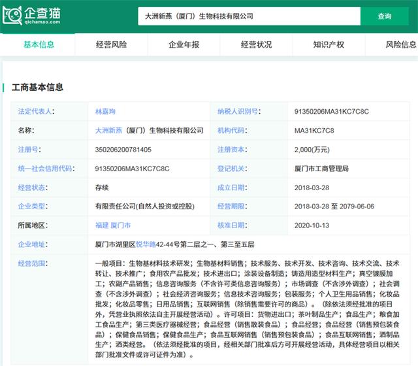
Task: Click registration number 350206200781405
Action: pos(123,150)
